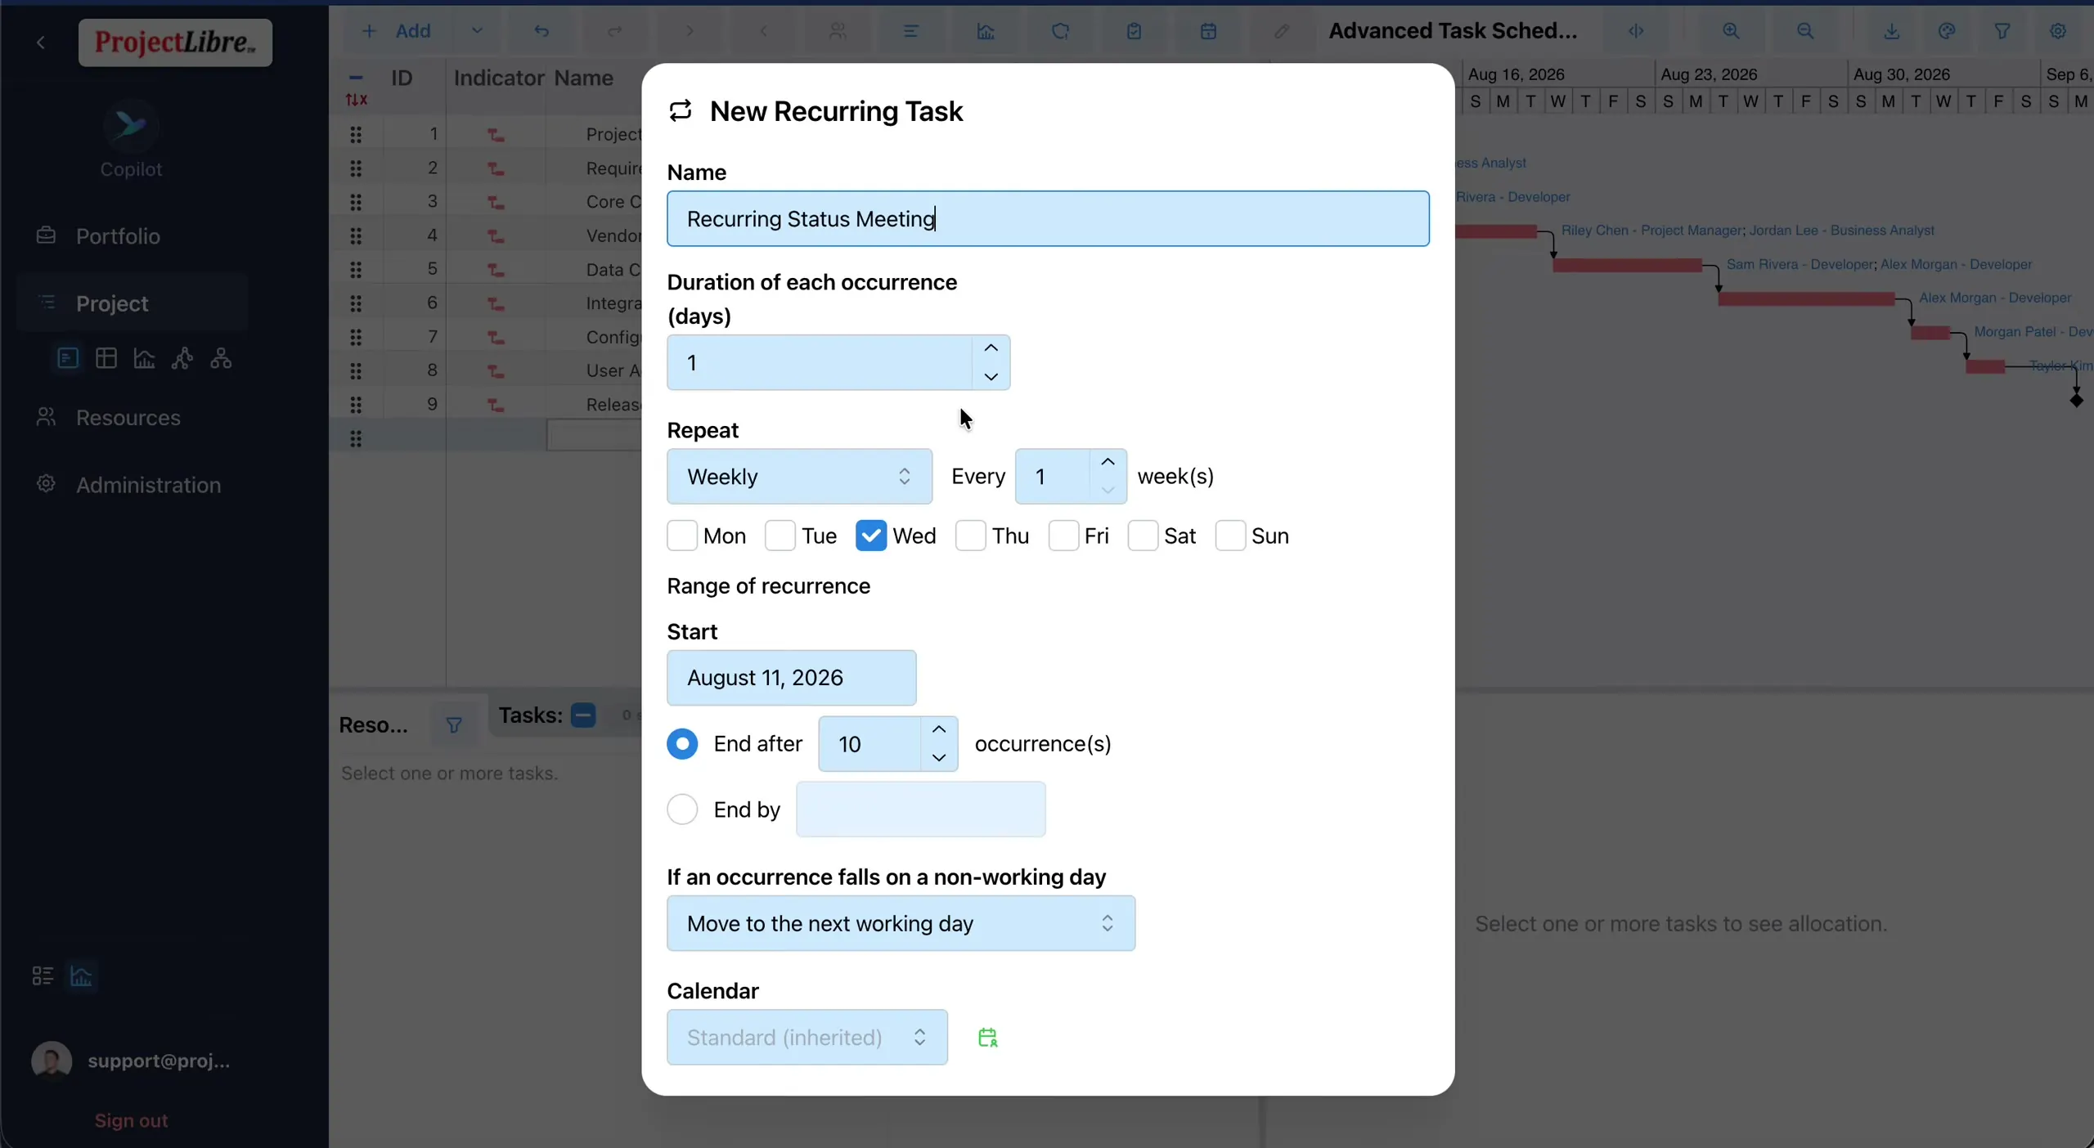Viewport: 2094px width, 1148px height.
Task: Click the resource filter funnel icon
Action: coord(454,724)
